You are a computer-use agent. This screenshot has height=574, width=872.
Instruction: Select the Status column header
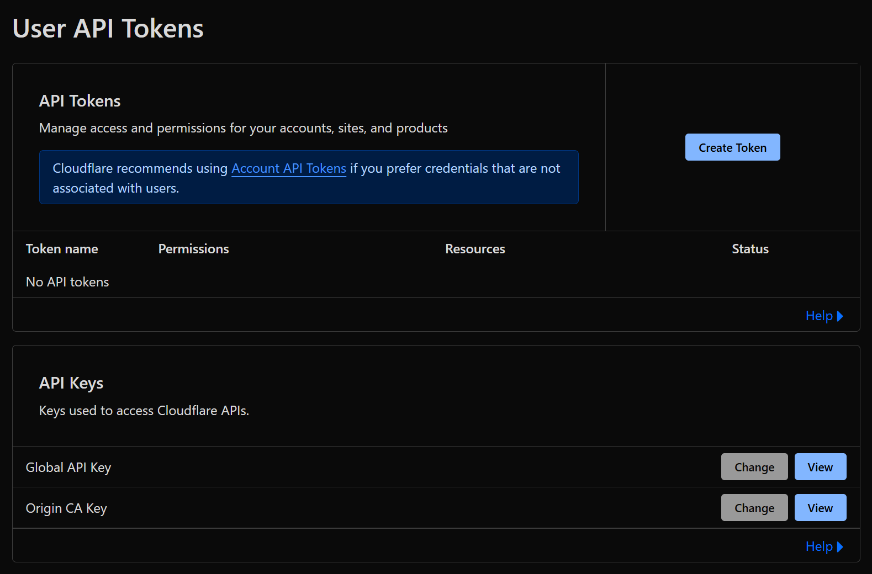coord(750,249)
